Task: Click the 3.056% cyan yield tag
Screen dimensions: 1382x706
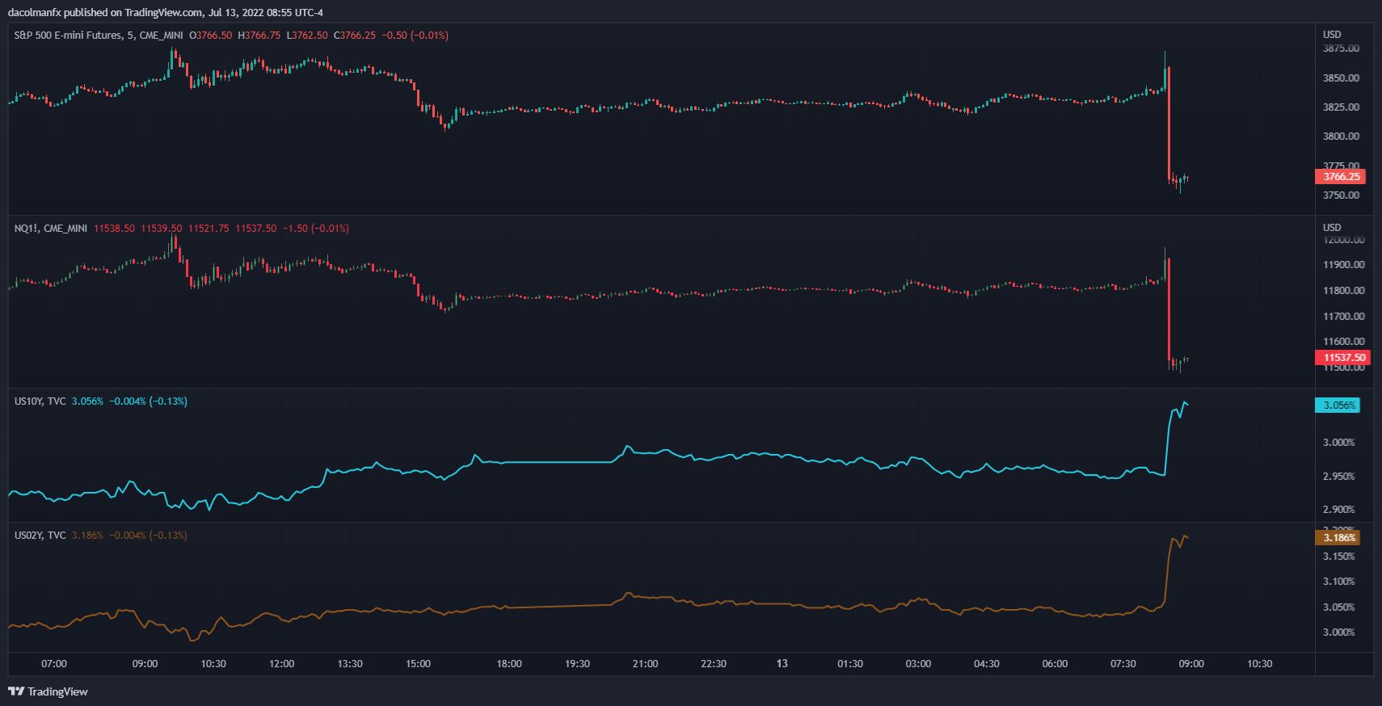Action: pos(1338,406)
